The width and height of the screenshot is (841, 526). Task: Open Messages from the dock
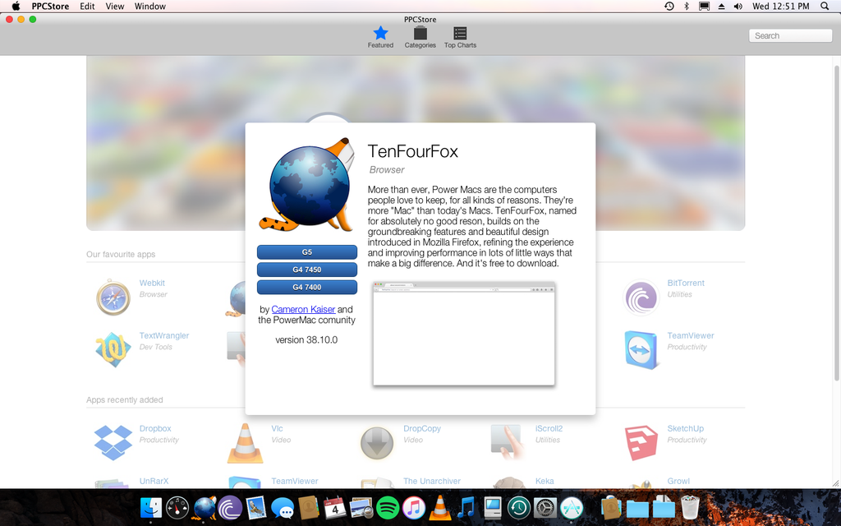tap(283, 508)
